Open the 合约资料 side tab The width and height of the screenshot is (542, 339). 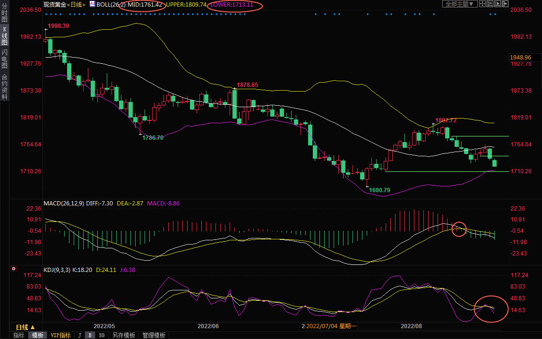tap(4, 87)
